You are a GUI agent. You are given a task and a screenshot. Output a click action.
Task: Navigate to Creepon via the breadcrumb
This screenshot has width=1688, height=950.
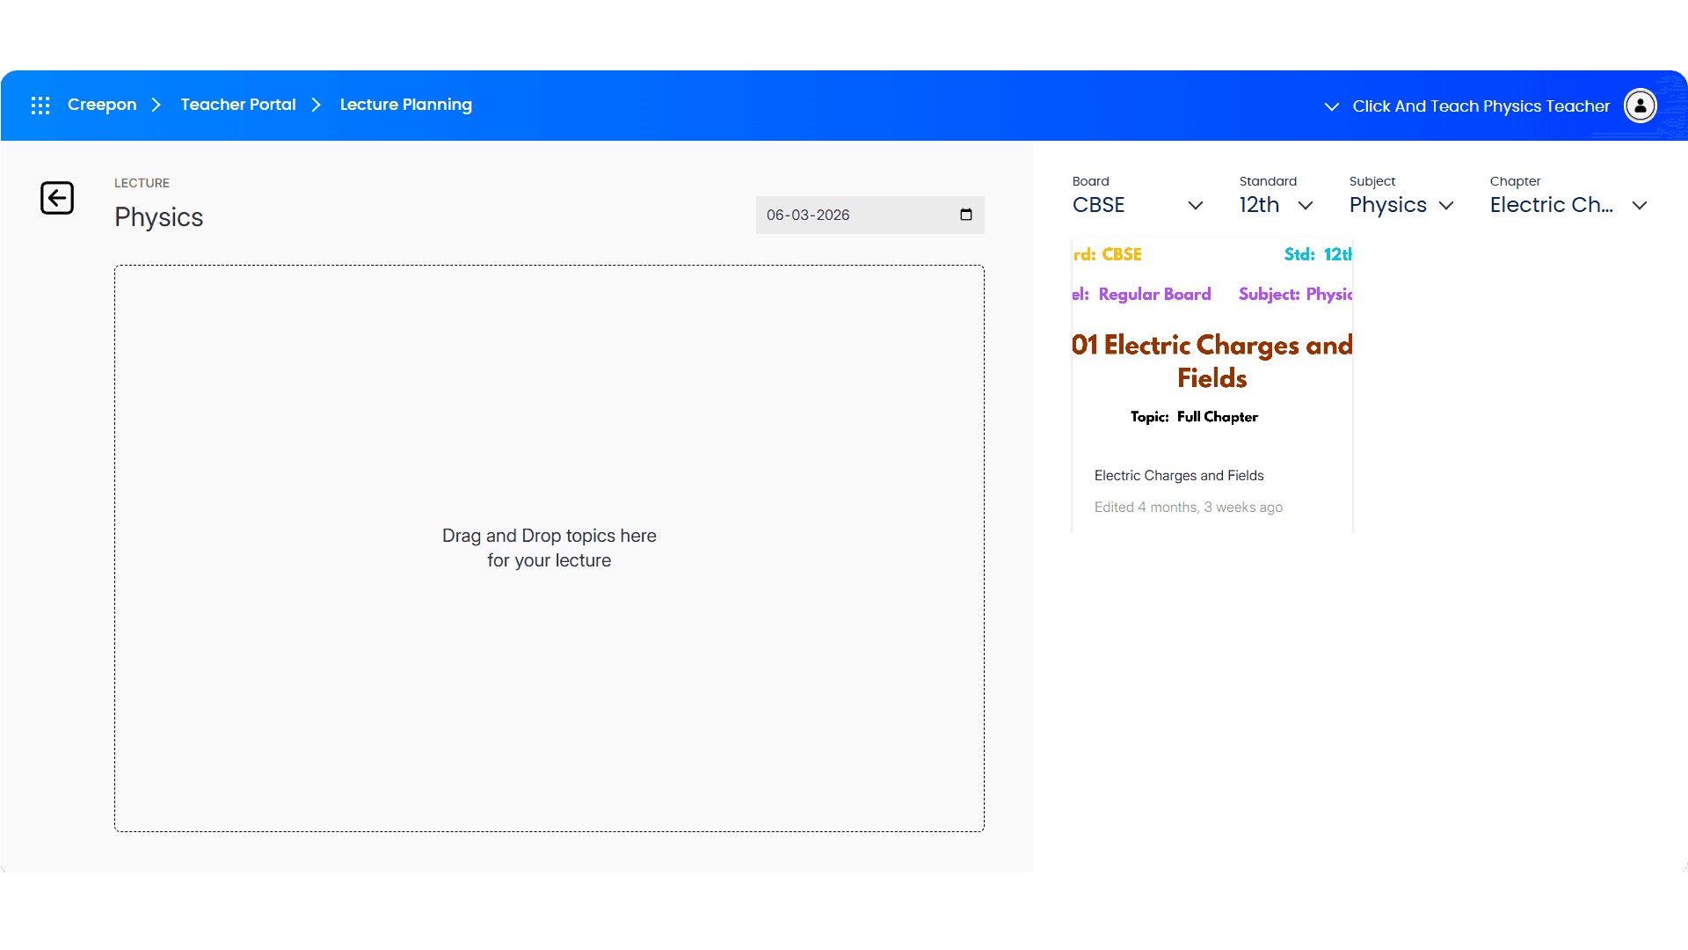pos(102,105)
